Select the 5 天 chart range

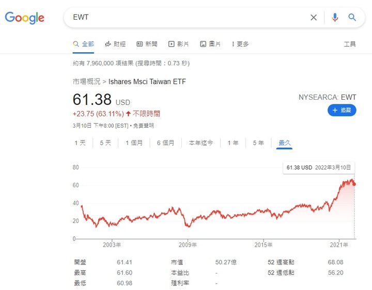tap(105, 143)
